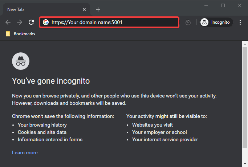The height and width of the screenshot is (167, 248).
Task: Close the Chrome window
Action: [x=240, y=5]
